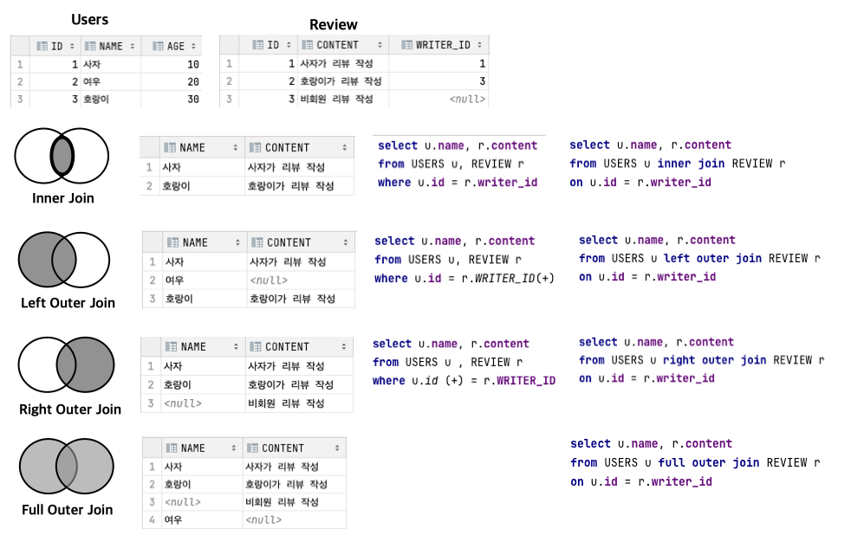Click NAME column icon in Inner Join result

pos(169,147)
